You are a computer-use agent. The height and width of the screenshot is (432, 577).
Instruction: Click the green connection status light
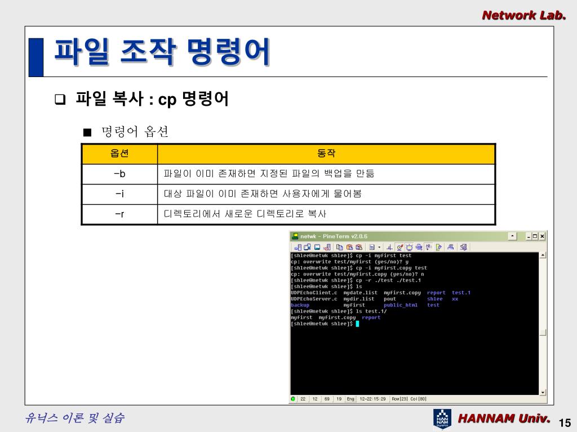click(x=293, y=399)
